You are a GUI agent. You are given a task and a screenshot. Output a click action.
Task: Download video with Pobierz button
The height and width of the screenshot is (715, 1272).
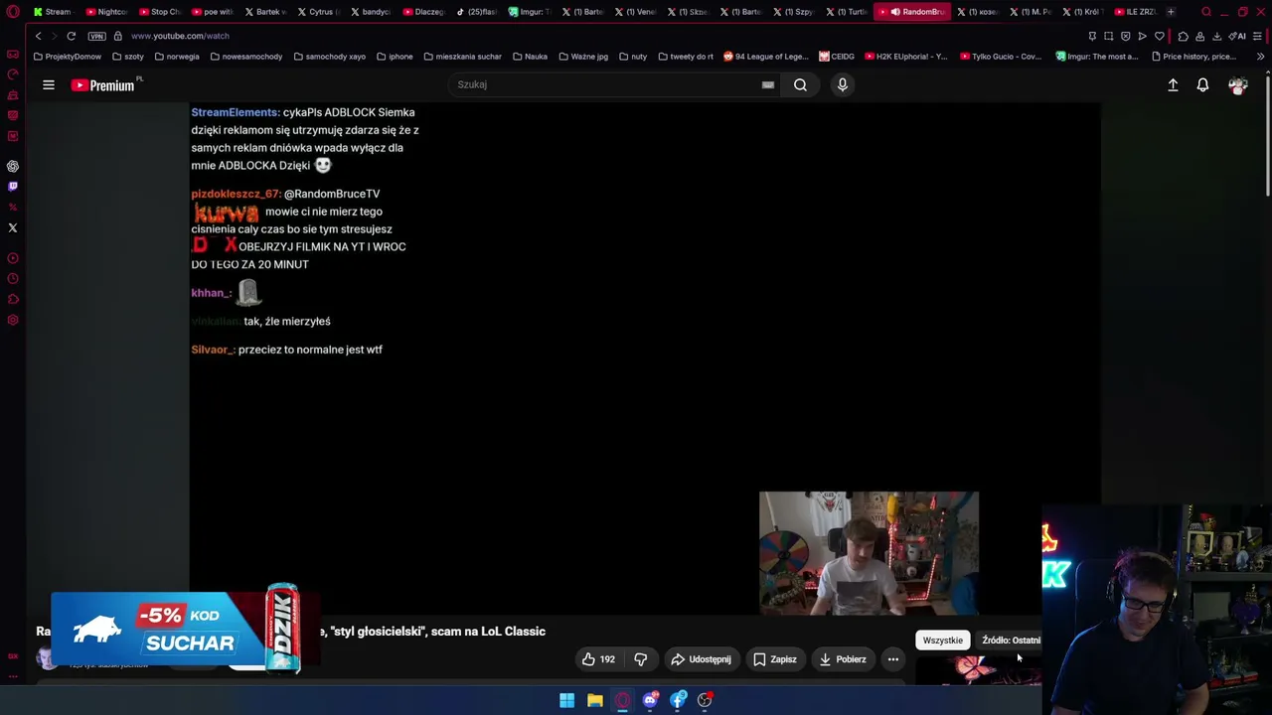tap(843, 659)
